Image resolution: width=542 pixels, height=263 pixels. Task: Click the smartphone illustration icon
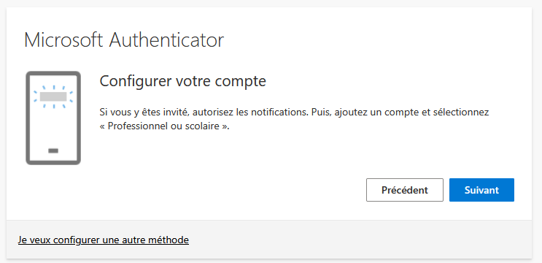(53, 118)
